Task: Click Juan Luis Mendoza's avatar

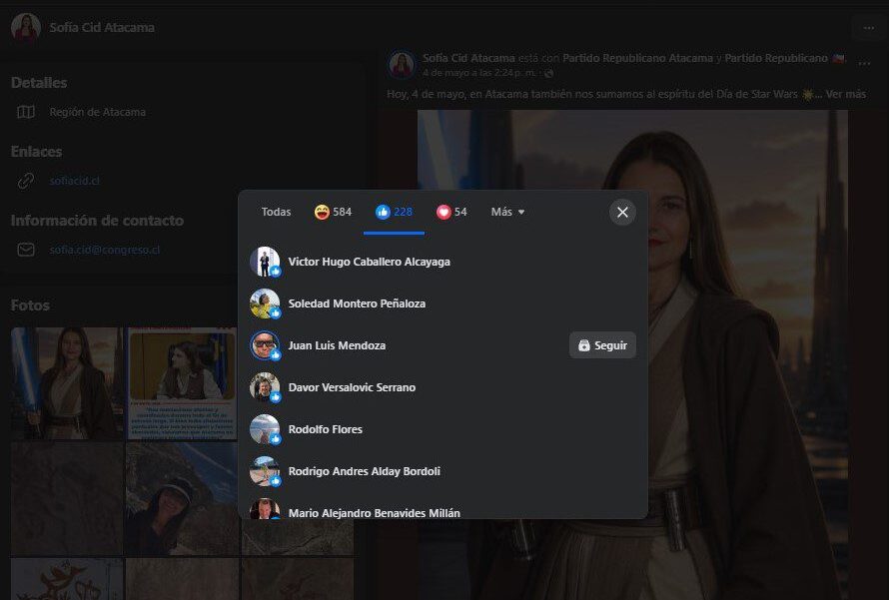Action: (x=265, y=345)
